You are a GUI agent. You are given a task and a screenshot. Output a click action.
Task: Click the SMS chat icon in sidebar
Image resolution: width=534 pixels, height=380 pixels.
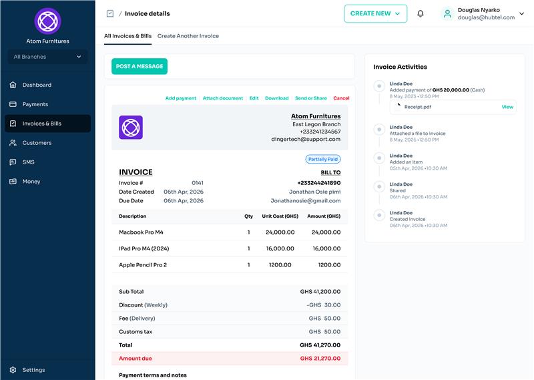13,162
